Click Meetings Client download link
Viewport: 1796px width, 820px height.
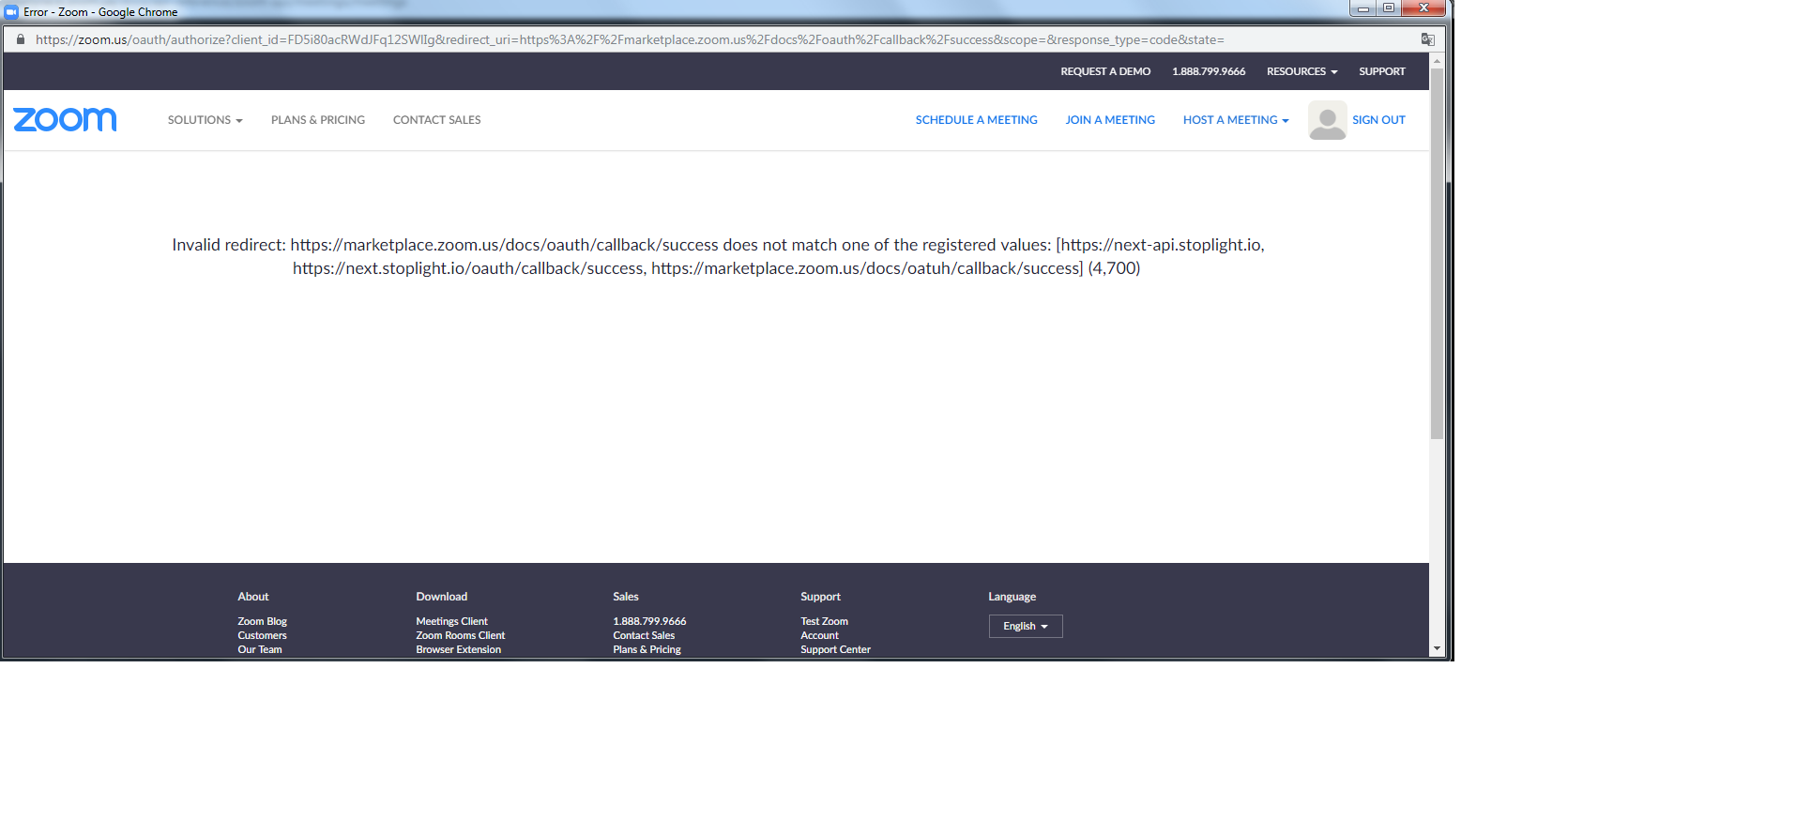coord(451,621)
